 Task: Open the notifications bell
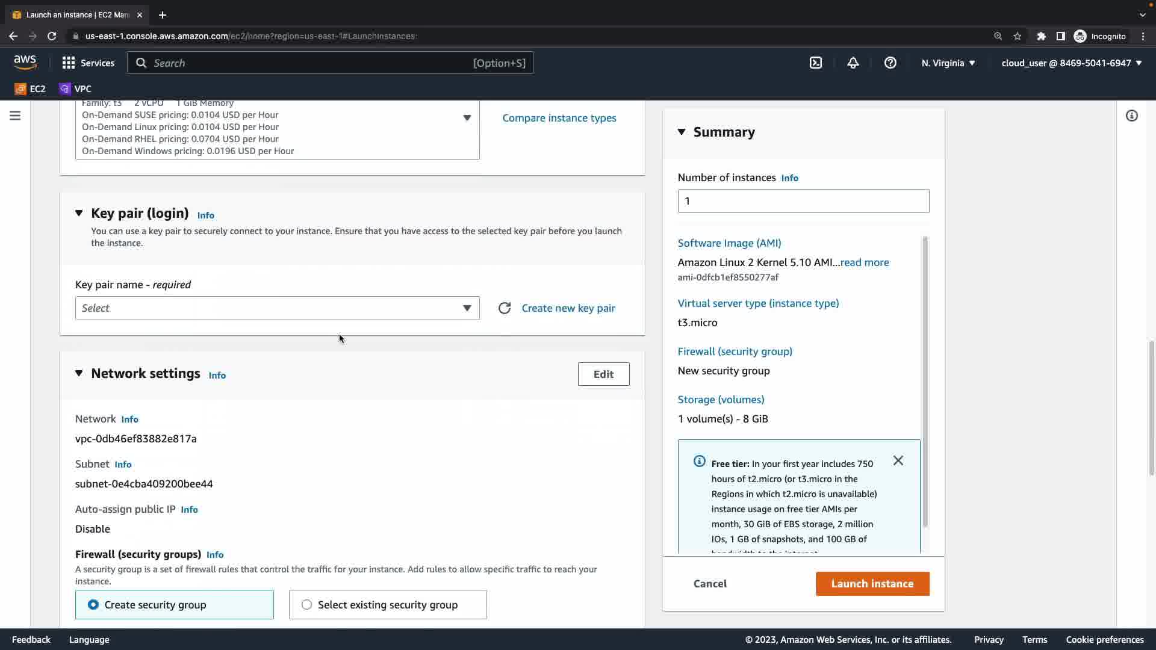853,63
